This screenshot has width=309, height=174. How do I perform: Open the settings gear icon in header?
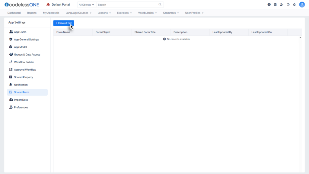tap(295, 5)
